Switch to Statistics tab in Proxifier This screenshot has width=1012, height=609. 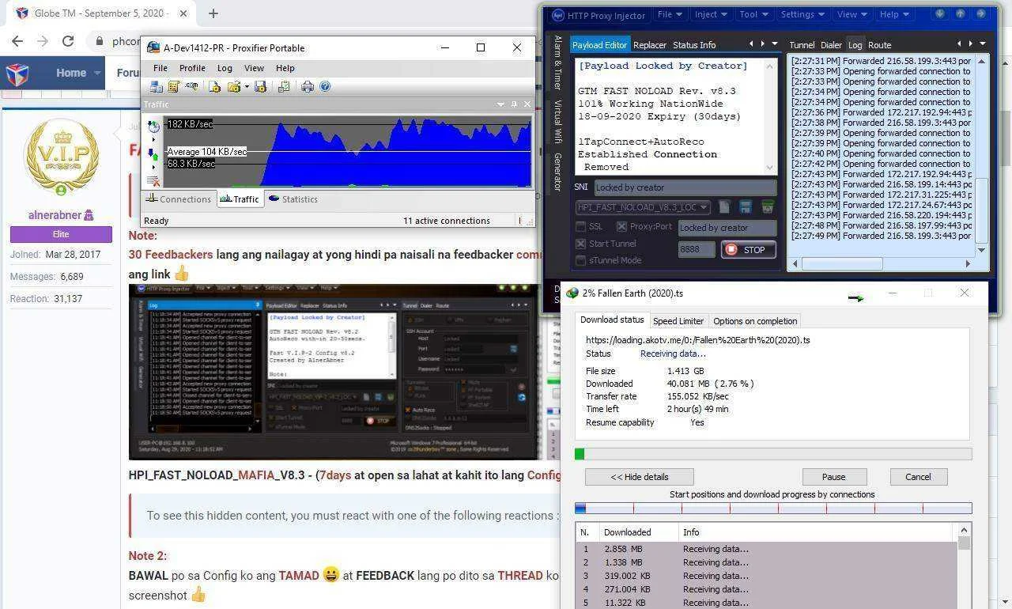point(293,199)
